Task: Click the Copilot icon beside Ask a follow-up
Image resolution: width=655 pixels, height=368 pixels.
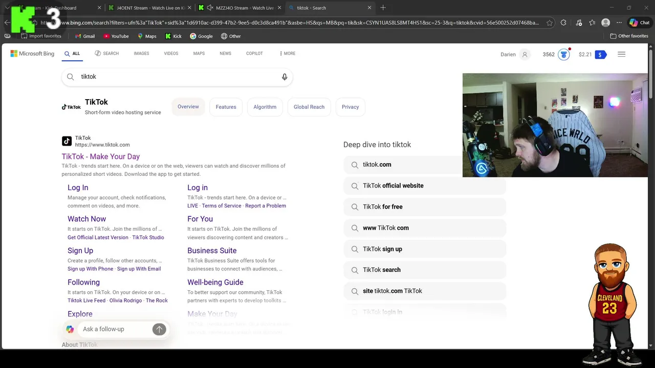Action: [x=70, y=329]
